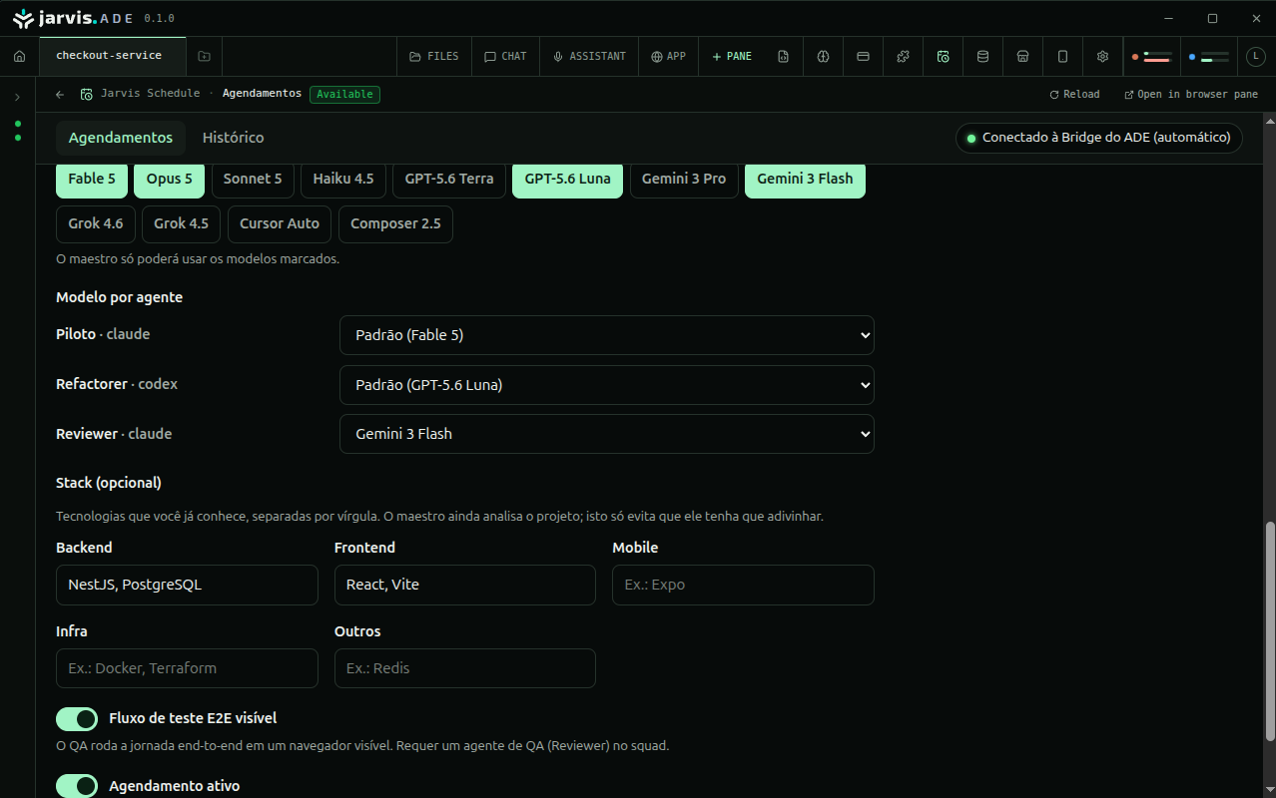This screenshot has height=798, width=1276.
Task: Click the Jarvis Schedule breadcrumb
Action: pos(150,94)
